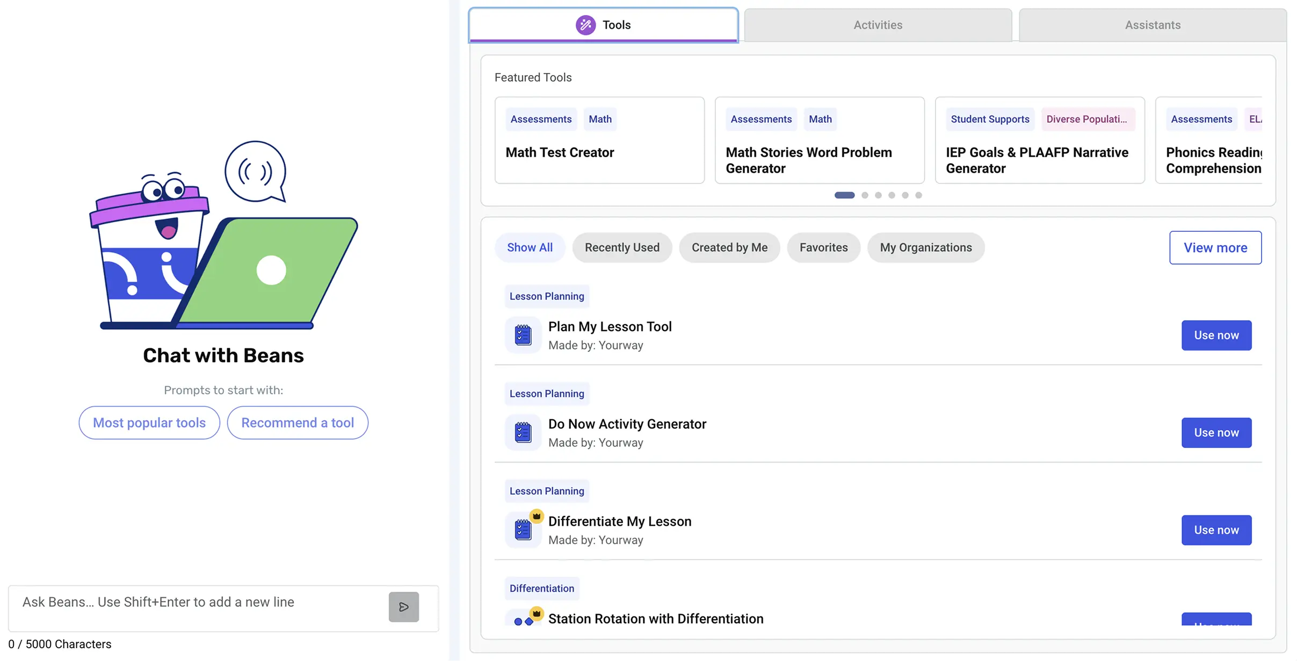Viewport: 1297px width, 661px height.
Task: Click the Plan My Lesson Tool notepad icon
Action: tap(523, 335)
